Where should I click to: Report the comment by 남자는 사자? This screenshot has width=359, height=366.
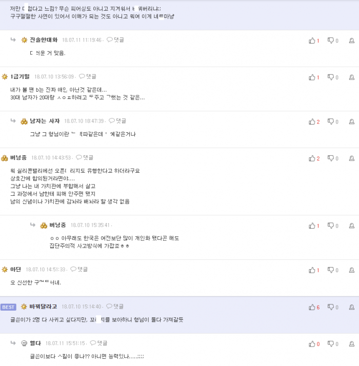351,122
